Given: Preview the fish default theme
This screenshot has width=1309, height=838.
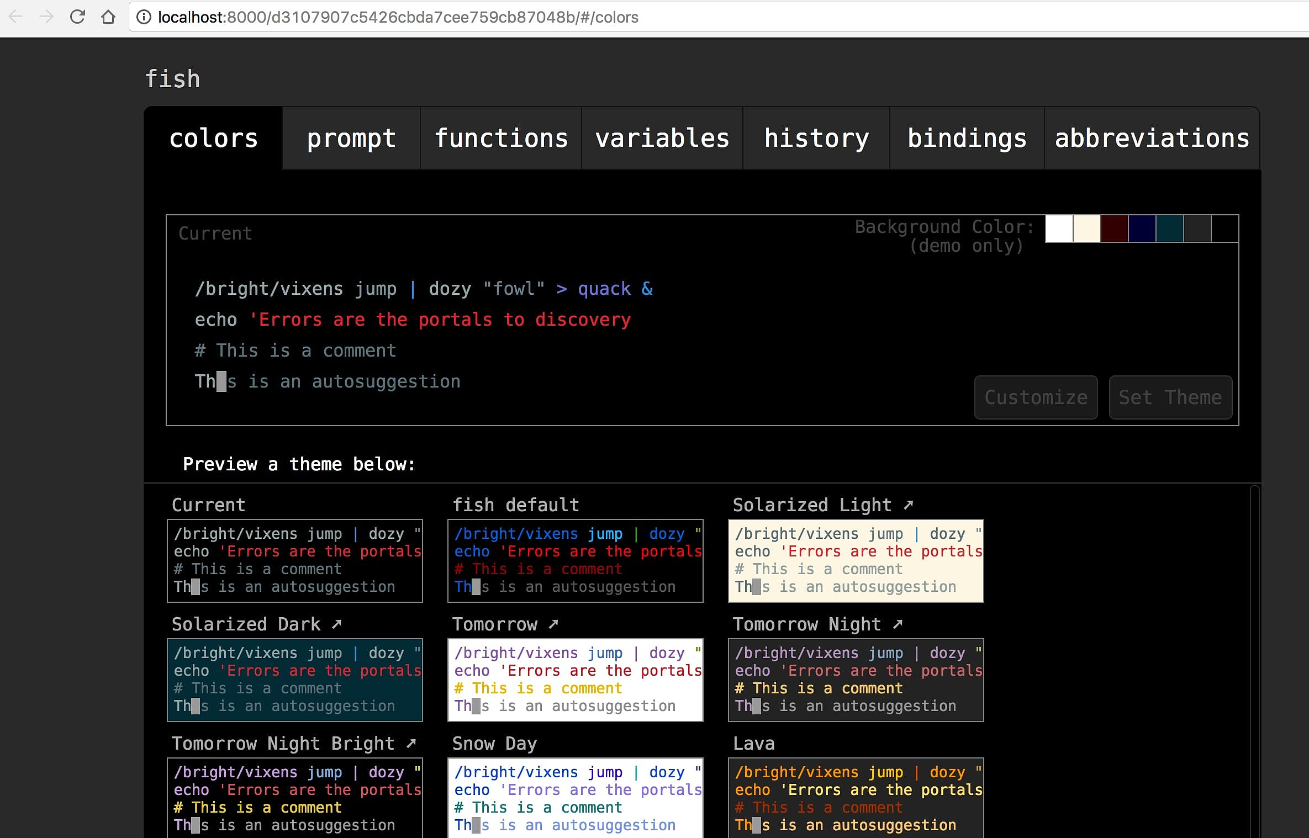Looking at the screenshot, I should click(x=575, y=560).
